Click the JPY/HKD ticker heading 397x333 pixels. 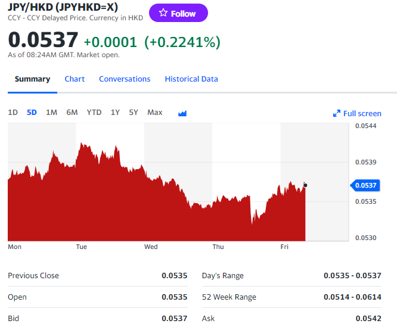[x=63, y=7]
